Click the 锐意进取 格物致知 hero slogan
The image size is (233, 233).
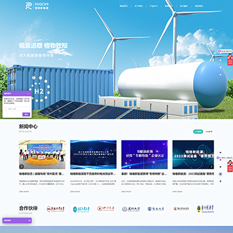[43, 46]
